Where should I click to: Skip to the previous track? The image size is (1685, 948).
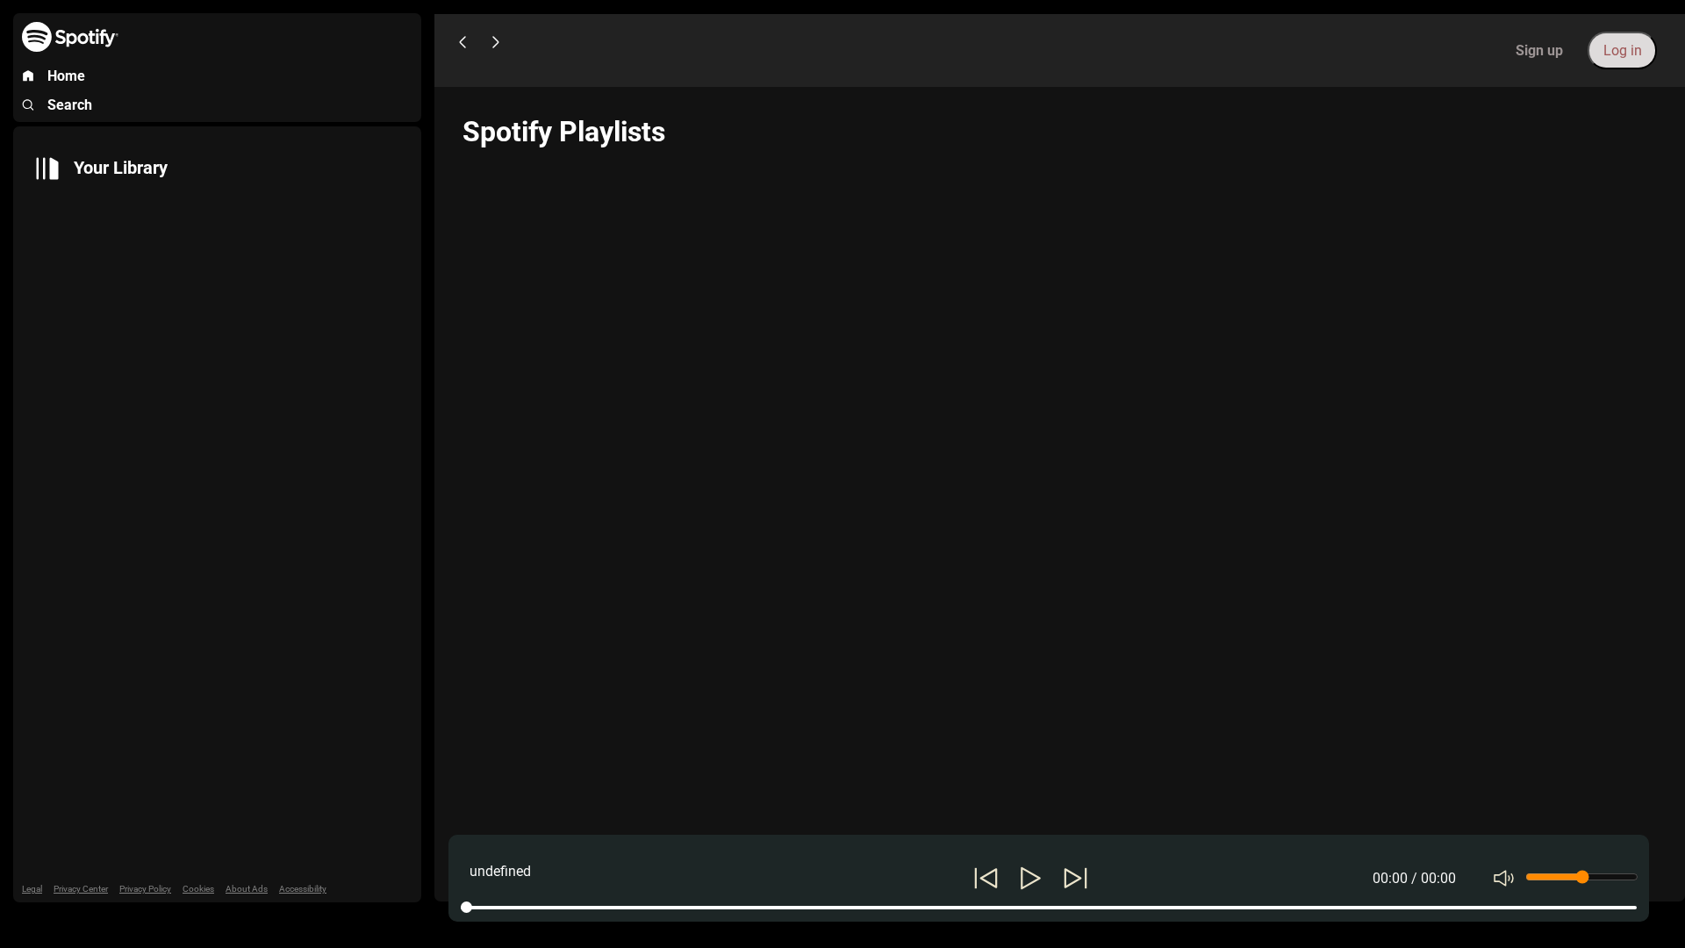985,878
